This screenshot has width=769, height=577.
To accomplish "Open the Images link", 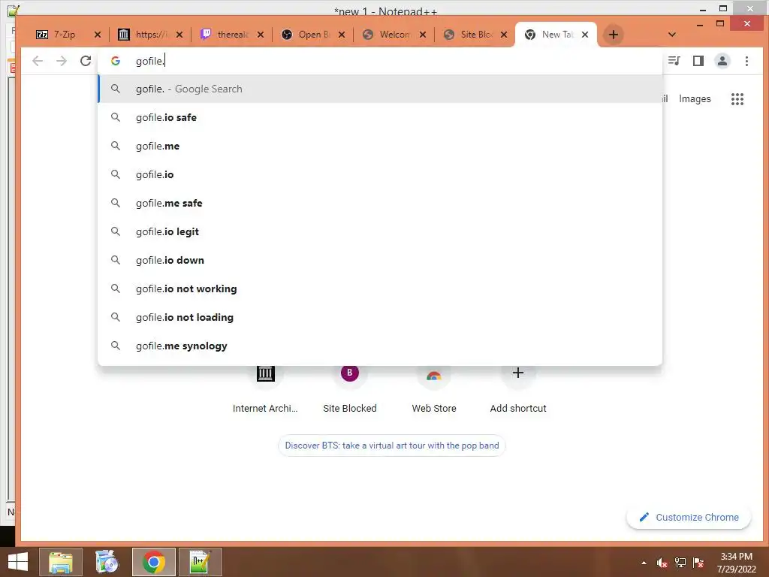I will pos(695,98).
